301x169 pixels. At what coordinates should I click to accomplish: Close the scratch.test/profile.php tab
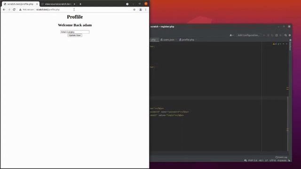(x=37, y=4)
